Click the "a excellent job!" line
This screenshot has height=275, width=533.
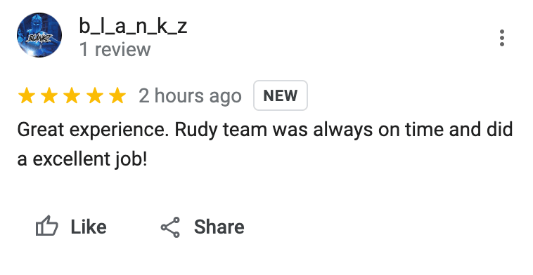click(82, 159)
